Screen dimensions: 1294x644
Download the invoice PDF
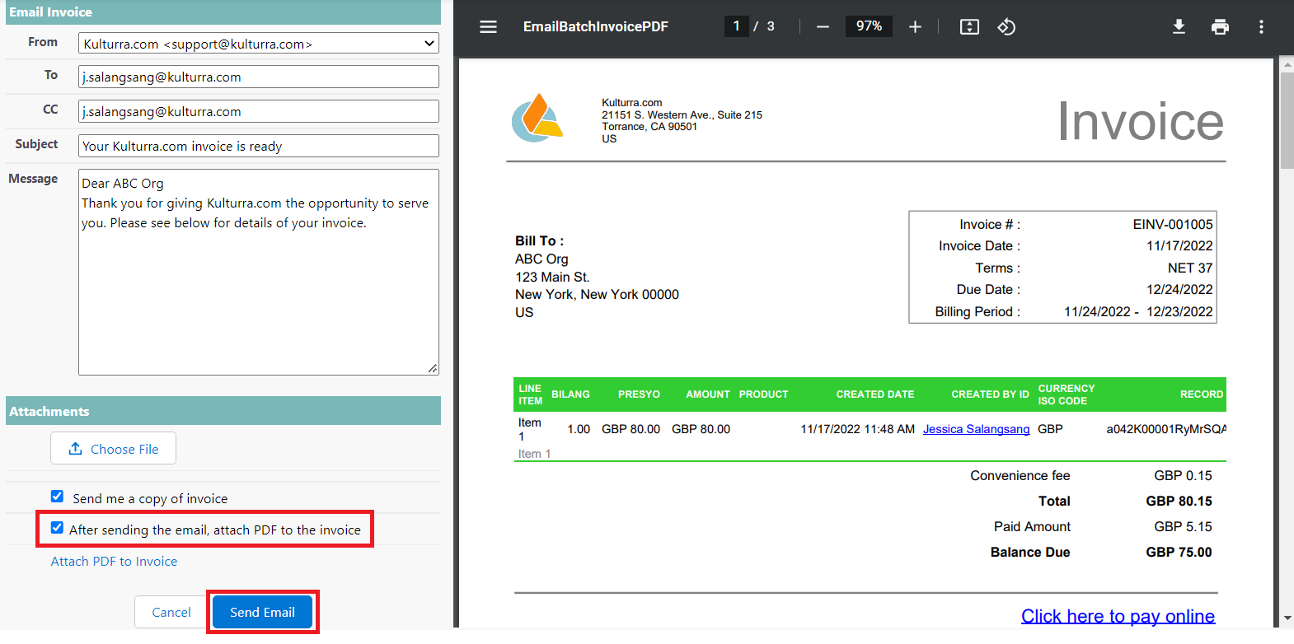point(1179,27)
